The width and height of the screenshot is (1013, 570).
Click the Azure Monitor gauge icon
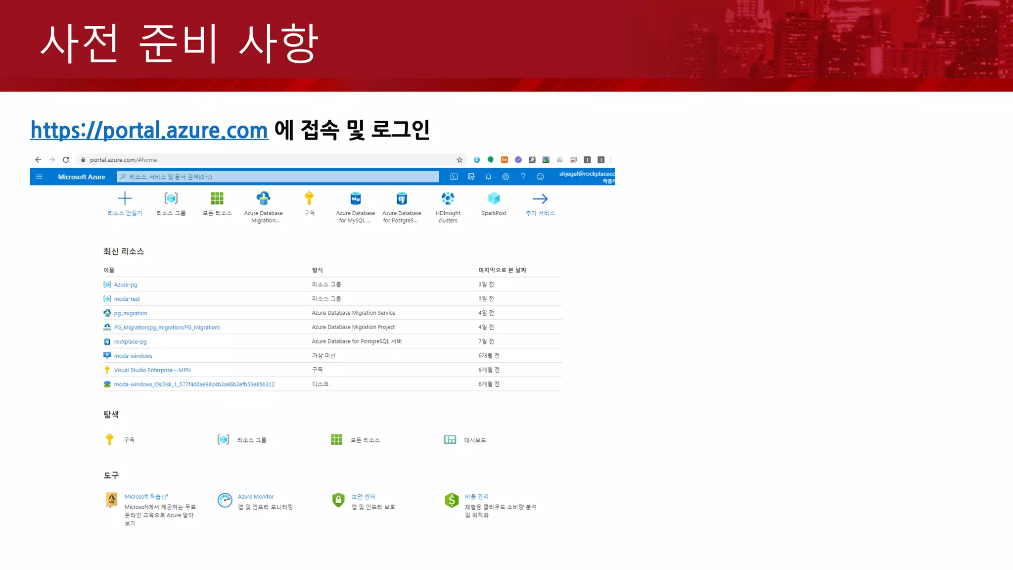[x=225, y=500]
